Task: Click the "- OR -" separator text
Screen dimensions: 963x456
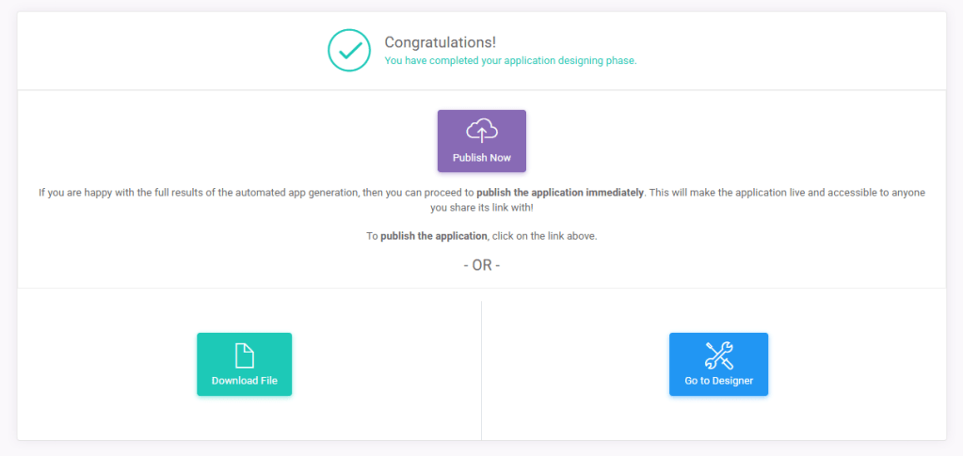Action: pos(481,265)
